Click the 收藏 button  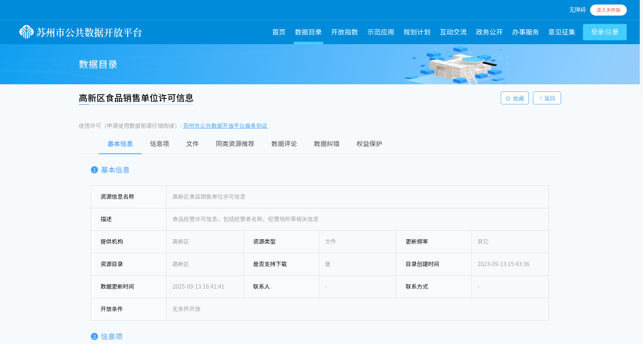pos(515,98)
